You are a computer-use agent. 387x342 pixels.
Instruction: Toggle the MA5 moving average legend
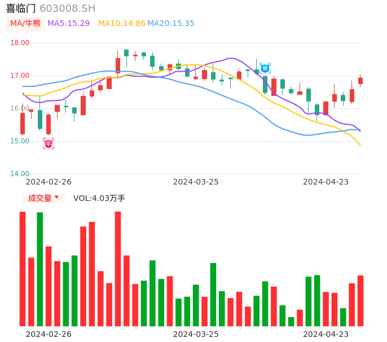68,24
